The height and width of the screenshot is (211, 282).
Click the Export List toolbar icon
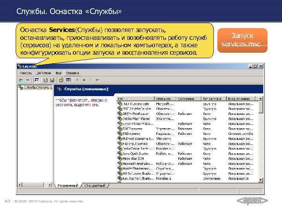52,80
